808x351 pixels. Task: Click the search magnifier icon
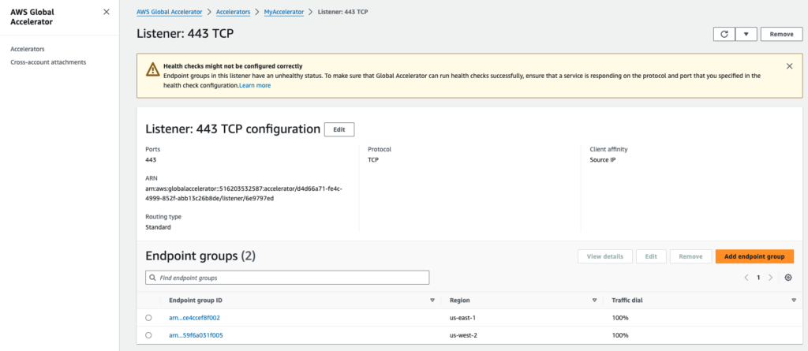(x=152, y=278)
